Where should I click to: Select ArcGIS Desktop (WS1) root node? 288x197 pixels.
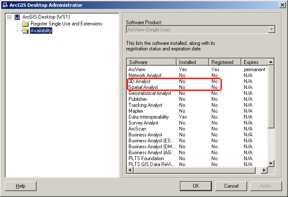pos(46,17)
